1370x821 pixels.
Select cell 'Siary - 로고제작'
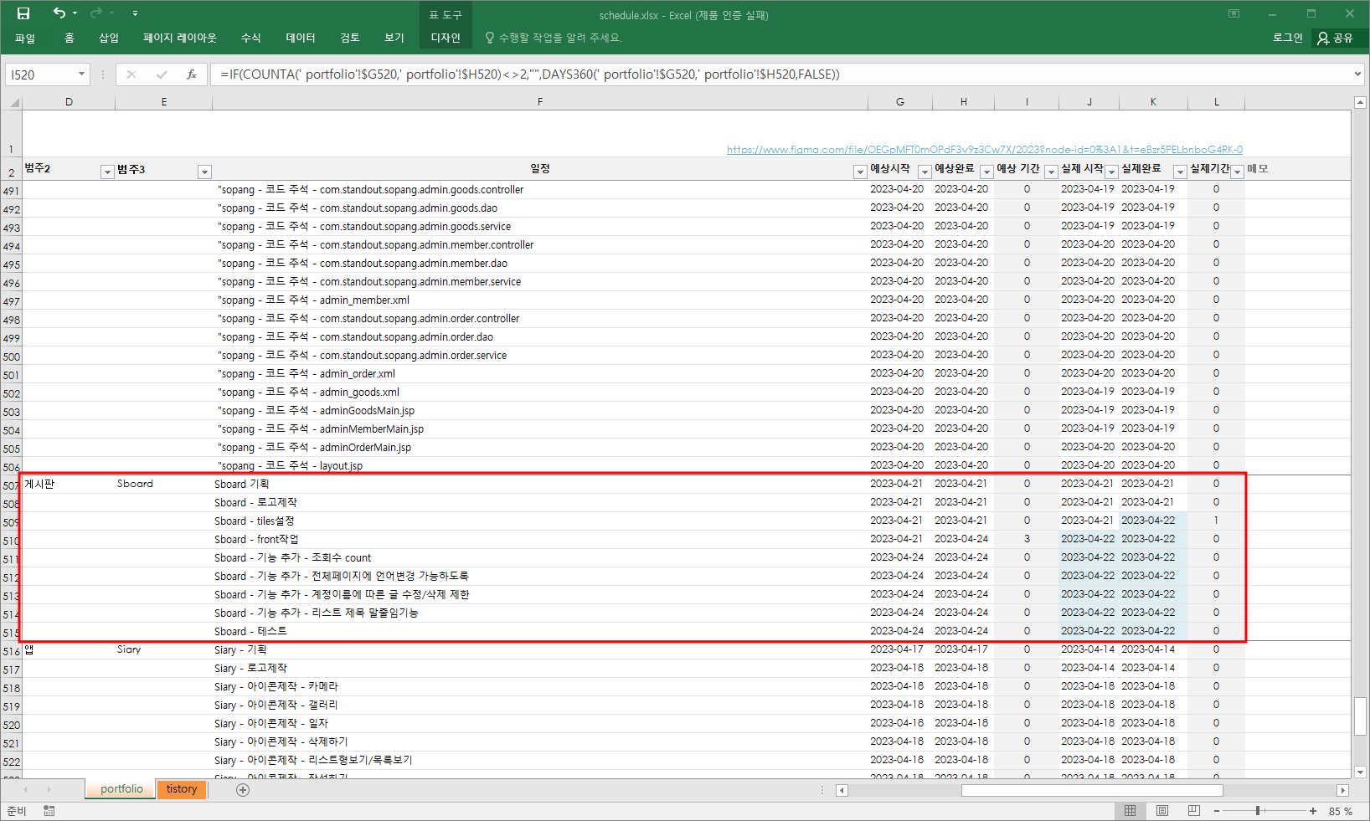coord(540,669)
